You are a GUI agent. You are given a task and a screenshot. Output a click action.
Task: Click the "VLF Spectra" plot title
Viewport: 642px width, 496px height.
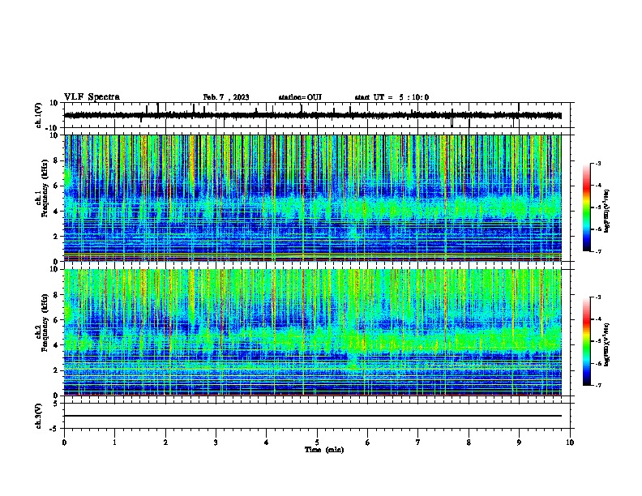(92, 97)
